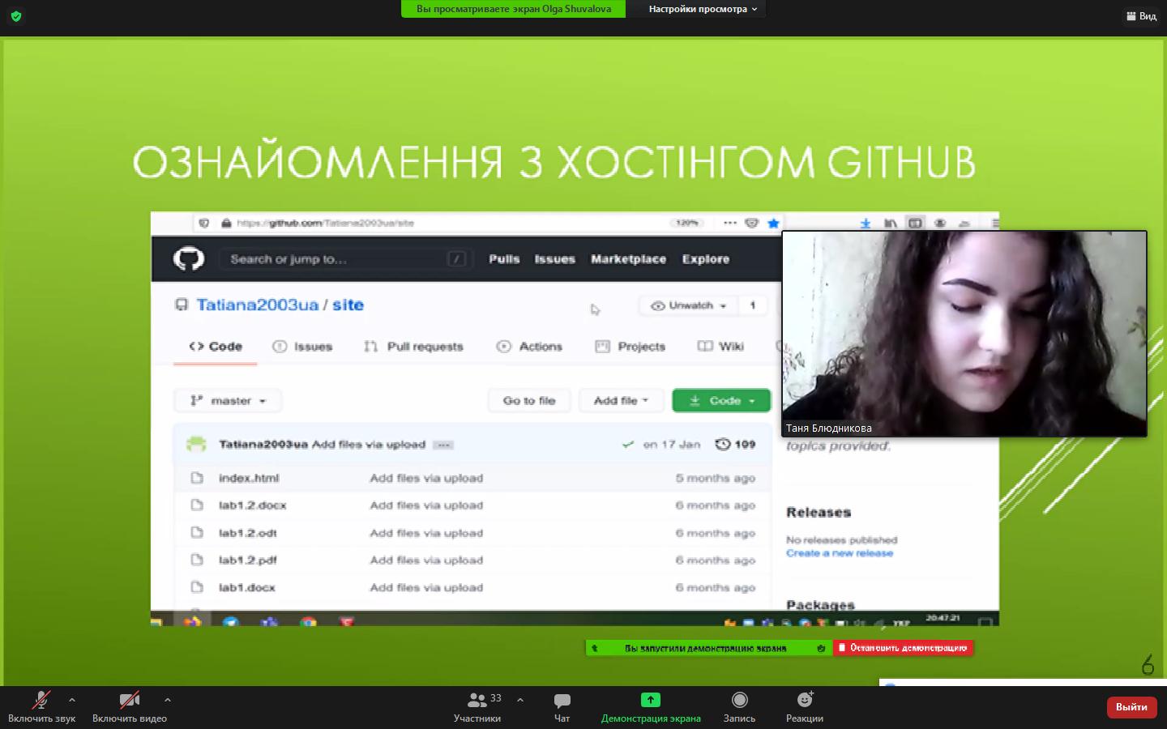This screenshot has width=1167, height=729.
Task: Open the 'Add files via upload' latest commit message
Action: click(x=369, y=445)
